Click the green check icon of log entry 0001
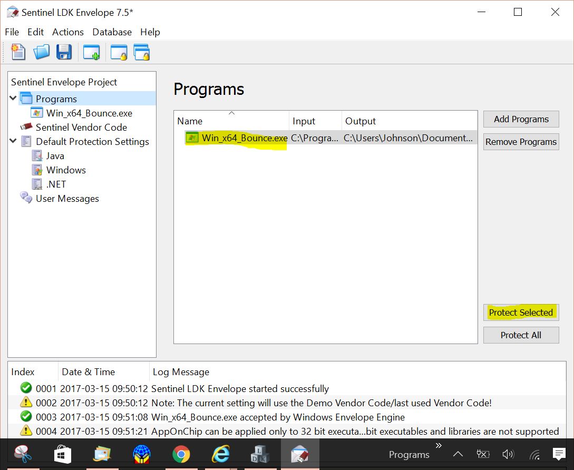 coord(26,388)
